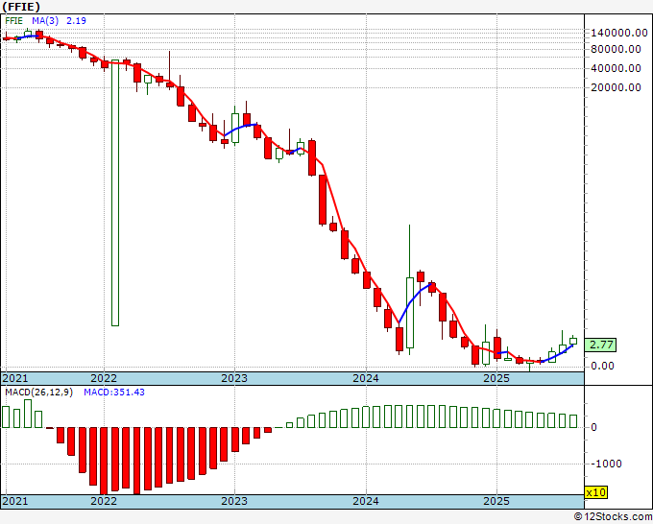653x524 pixels.
Task: Click the 2021 label on price chart axis
Action: (x=15, y=378)
